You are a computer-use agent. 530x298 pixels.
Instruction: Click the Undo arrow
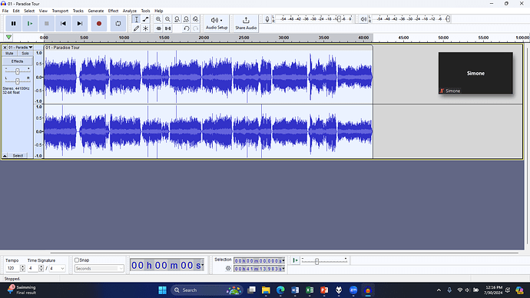pyautogui.click(x=186, y=28)
